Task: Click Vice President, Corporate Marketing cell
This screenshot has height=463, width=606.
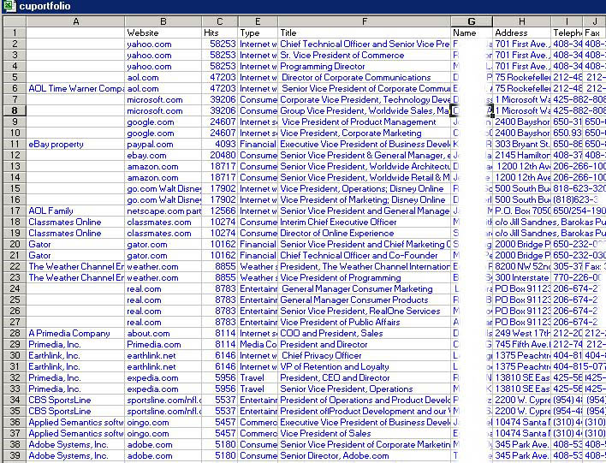Action: [x=365, y=133]
